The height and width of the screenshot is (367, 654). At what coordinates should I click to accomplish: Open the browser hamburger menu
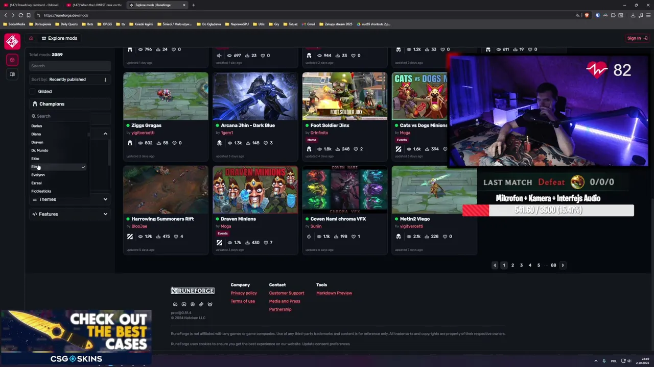pyautogui.click(x=648, y=15)
